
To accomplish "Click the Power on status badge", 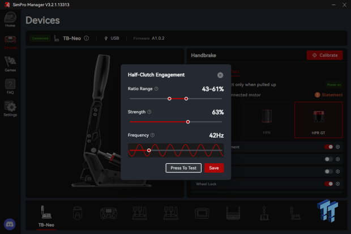I will click(x=334, y=84).
